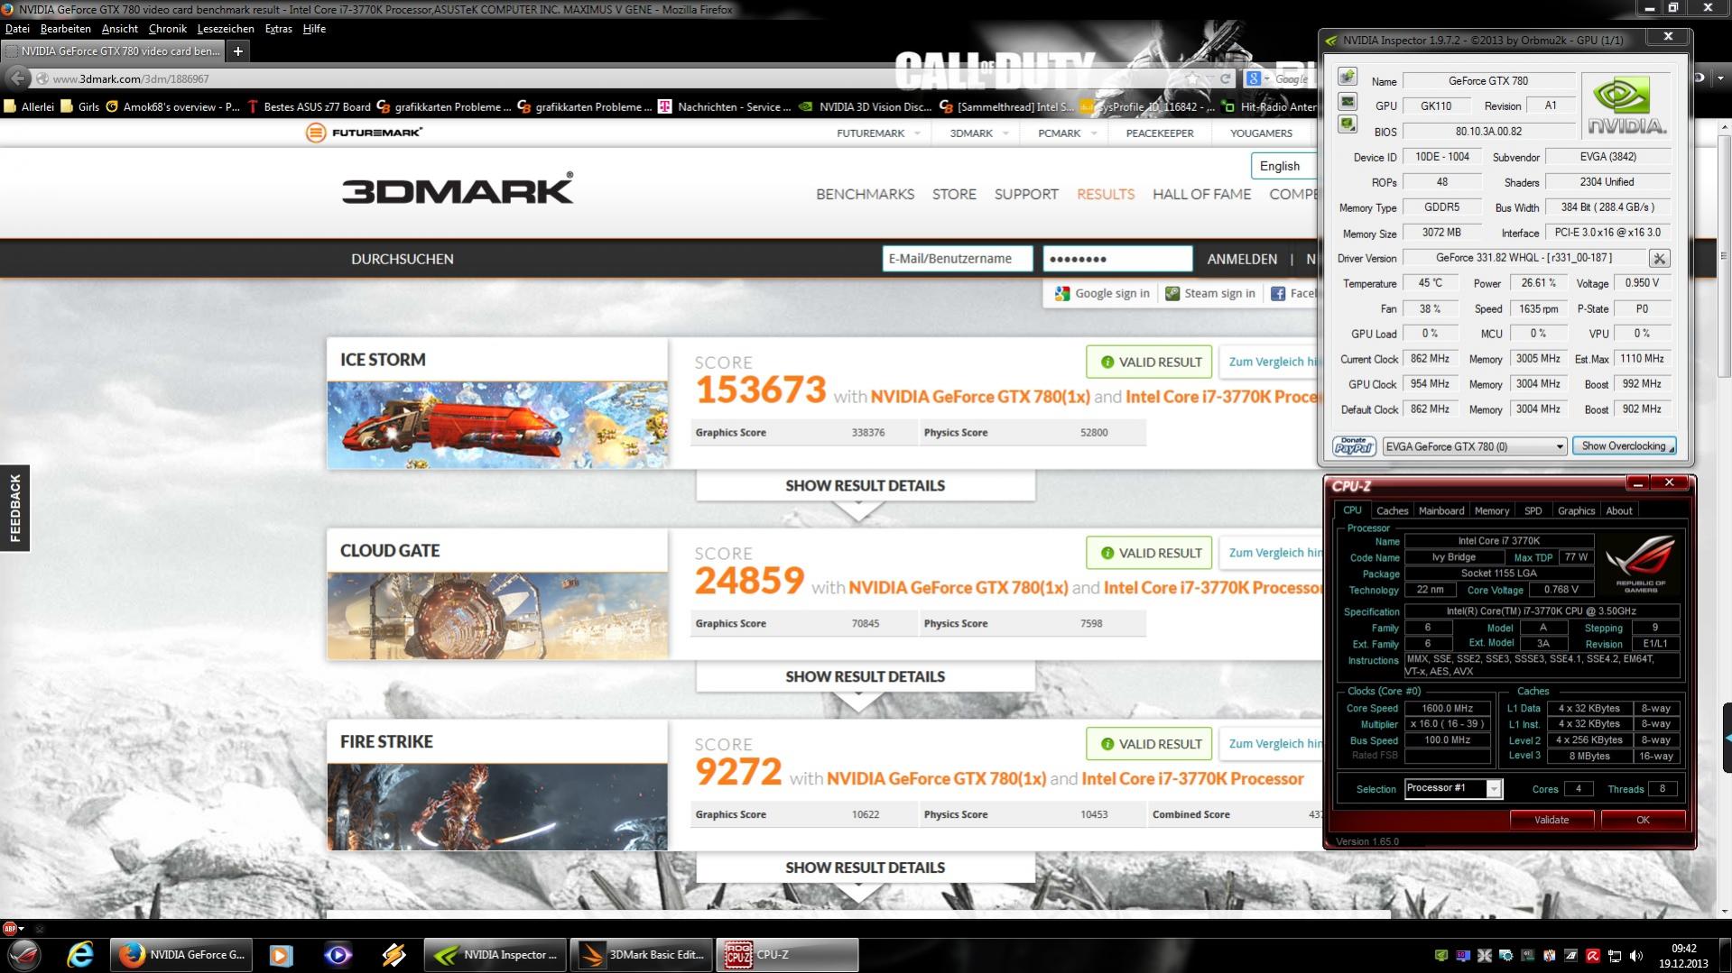Viewport: 1732px width, 973px height.
Task: Expand Fire Strike SHOW RESULT DETAILS
Action: (865, 867)
